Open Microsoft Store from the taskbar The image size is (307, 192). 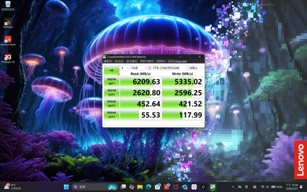158,187
